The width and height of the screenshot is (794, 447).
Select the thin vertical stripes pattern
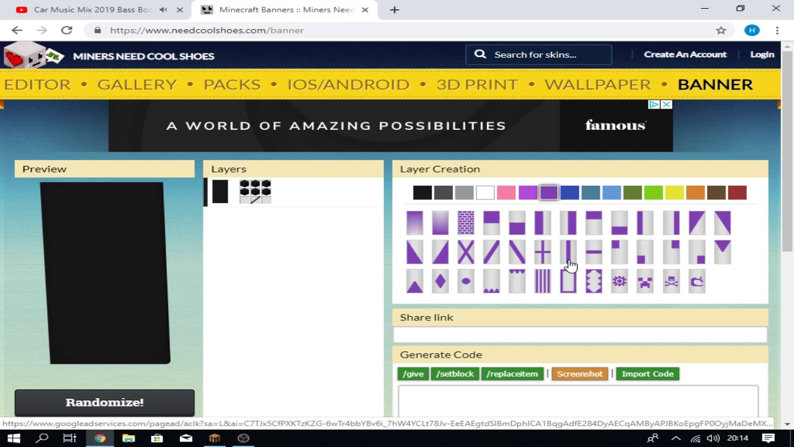tap(543, 282)
